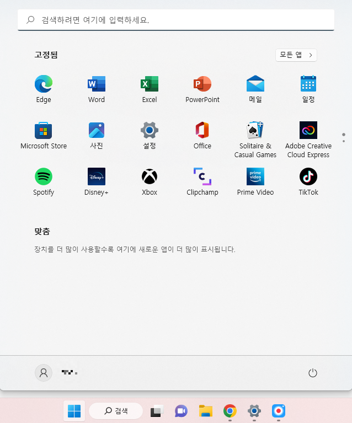This screenshot has width=352, height=423.
Task: Open the Excel pinned app
Action: pos(150,89)
